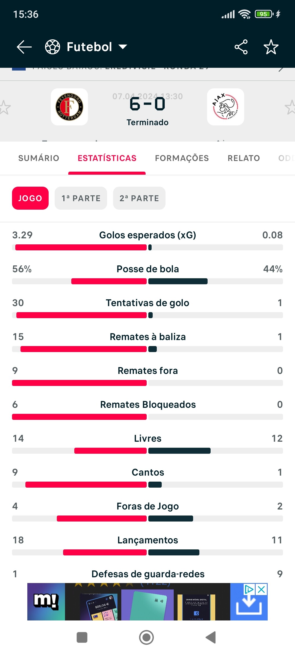Select the 1ª Parte filter

pyautogui.click(x=81, y=198)
